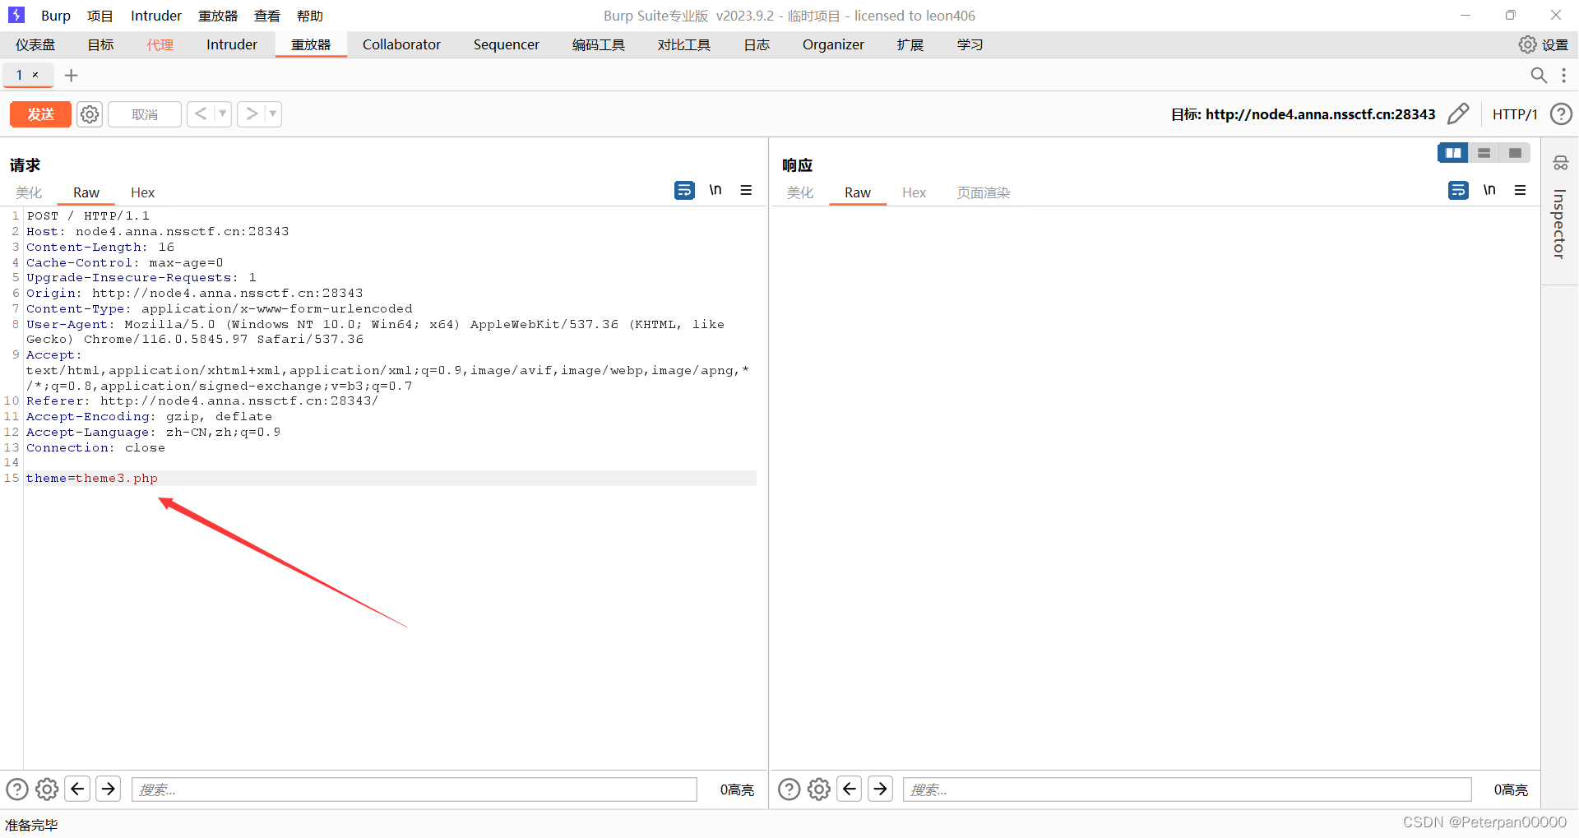Viewport: 1579px width, 838px height.
Task: Switch to 编码工具 decoder tab
Action: pos(599,44)
